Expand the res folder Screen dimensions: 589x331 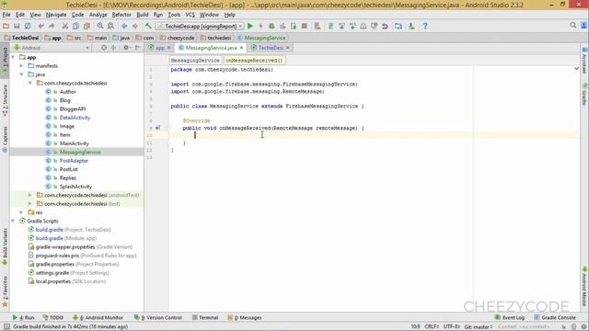(x=21, y=212)
